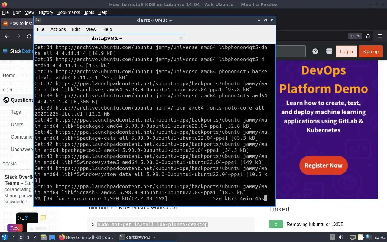Open Unanswered in sidebar
Viewport: 387px width, 242px height.
(x=22, y=149)
